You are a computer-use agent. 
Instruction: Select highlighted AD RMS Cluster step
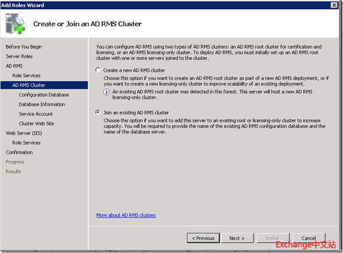click(29, 85)
